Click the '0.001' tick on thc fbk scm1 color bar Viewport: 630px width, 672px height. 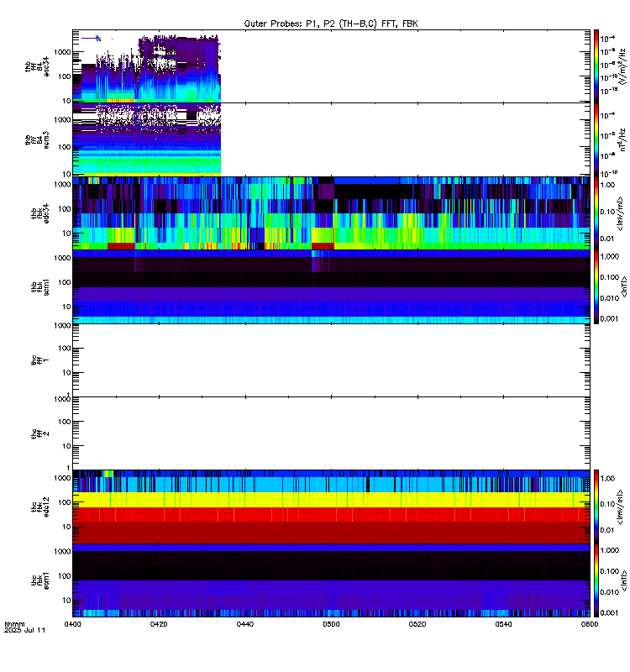point(609,613)
